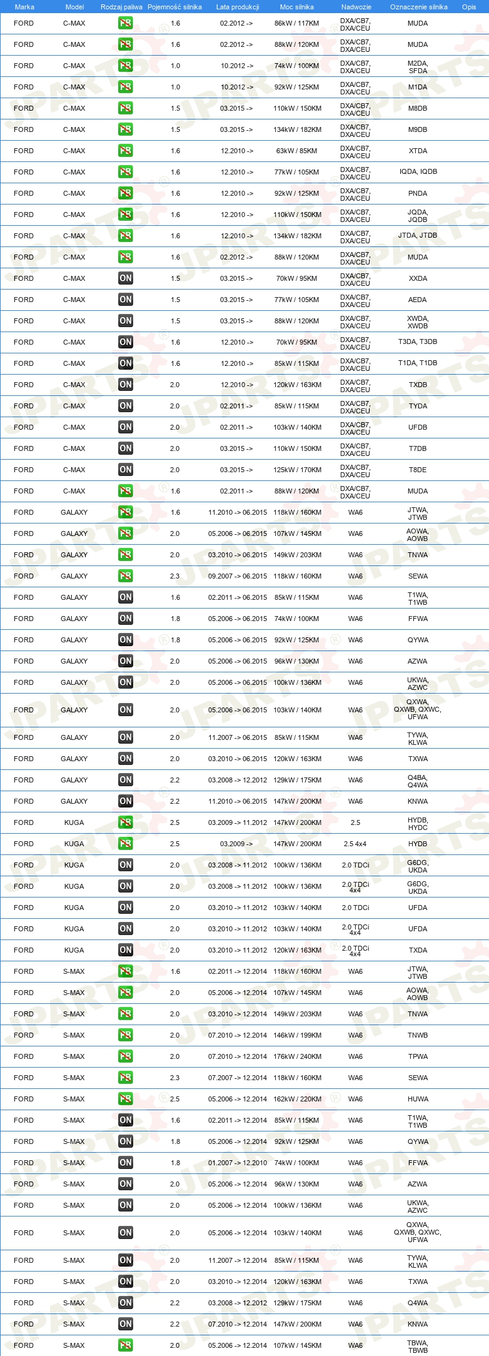Select the ON icon in the XWDA, XWDB row

(126, 321)
